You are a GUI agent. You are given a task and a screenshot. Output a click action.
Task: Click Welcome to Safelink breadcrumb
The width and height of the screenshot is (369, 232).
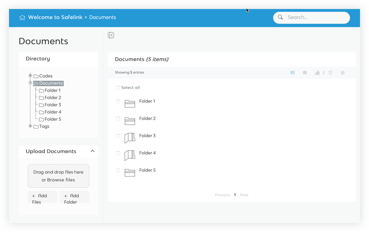click(55, 17)
